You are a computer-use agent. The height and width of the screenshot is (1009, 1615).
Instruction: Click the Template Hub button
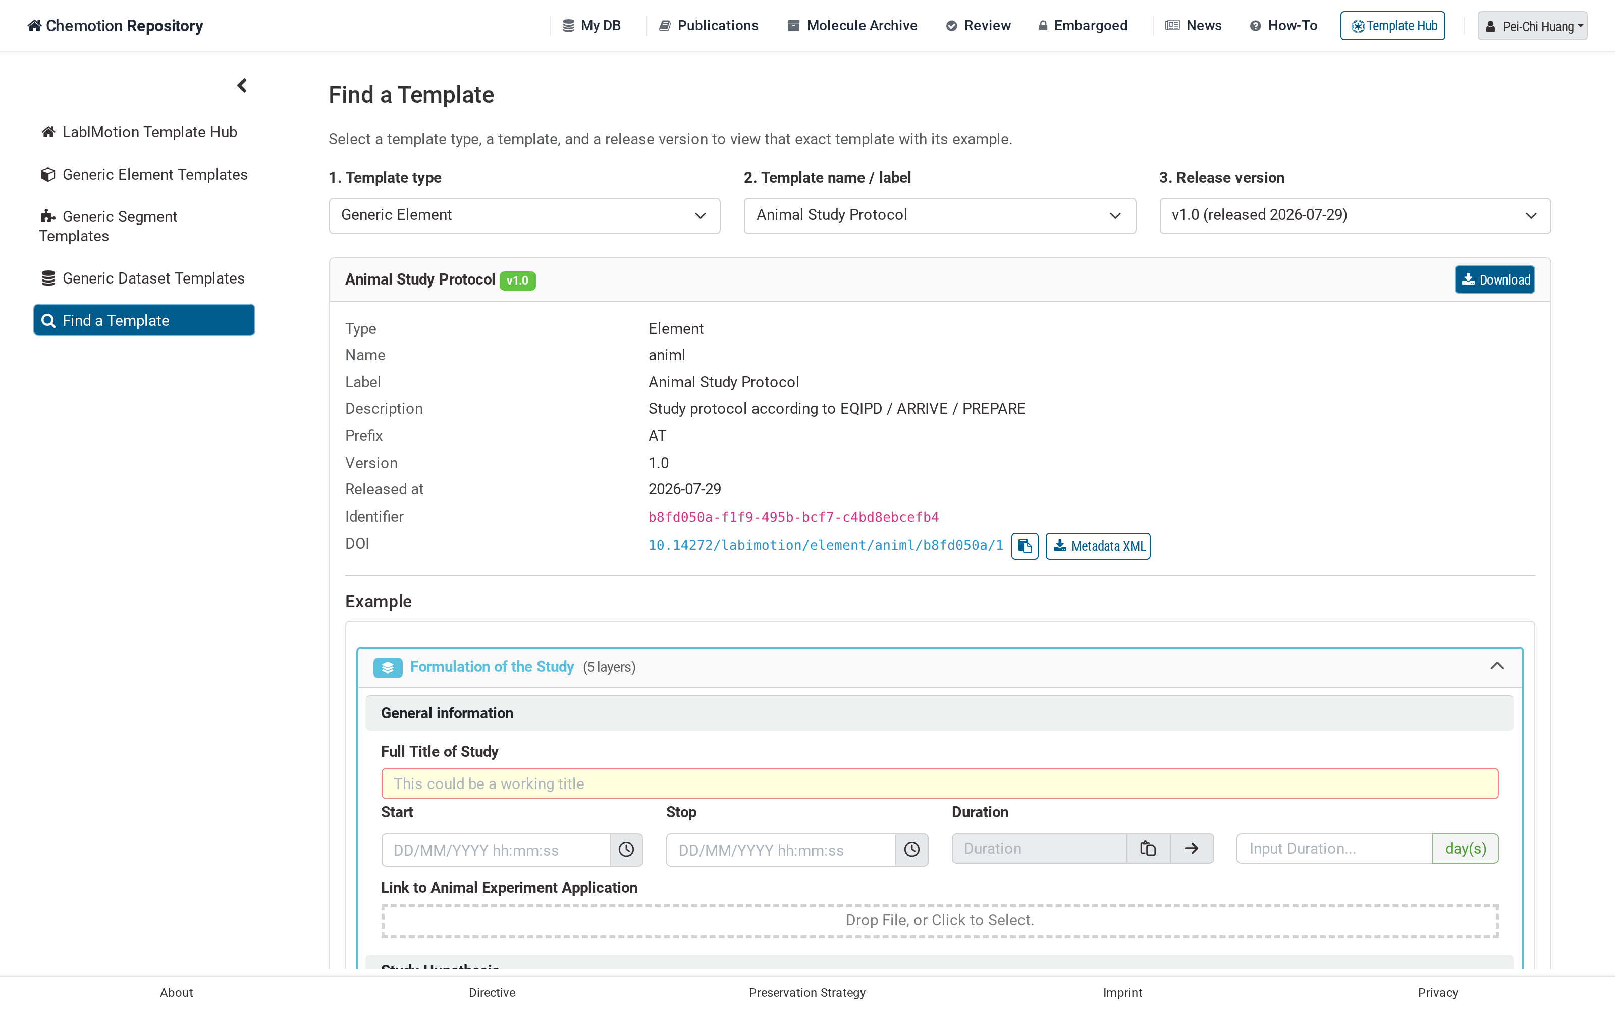point(1393,26)
